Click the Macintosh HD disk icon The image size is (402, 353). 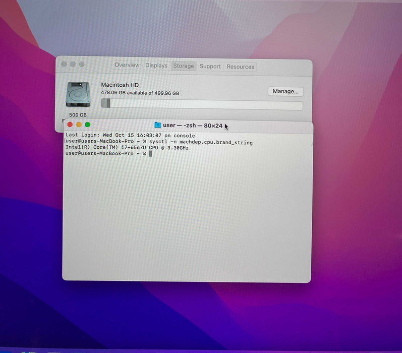tap(78, 94)
